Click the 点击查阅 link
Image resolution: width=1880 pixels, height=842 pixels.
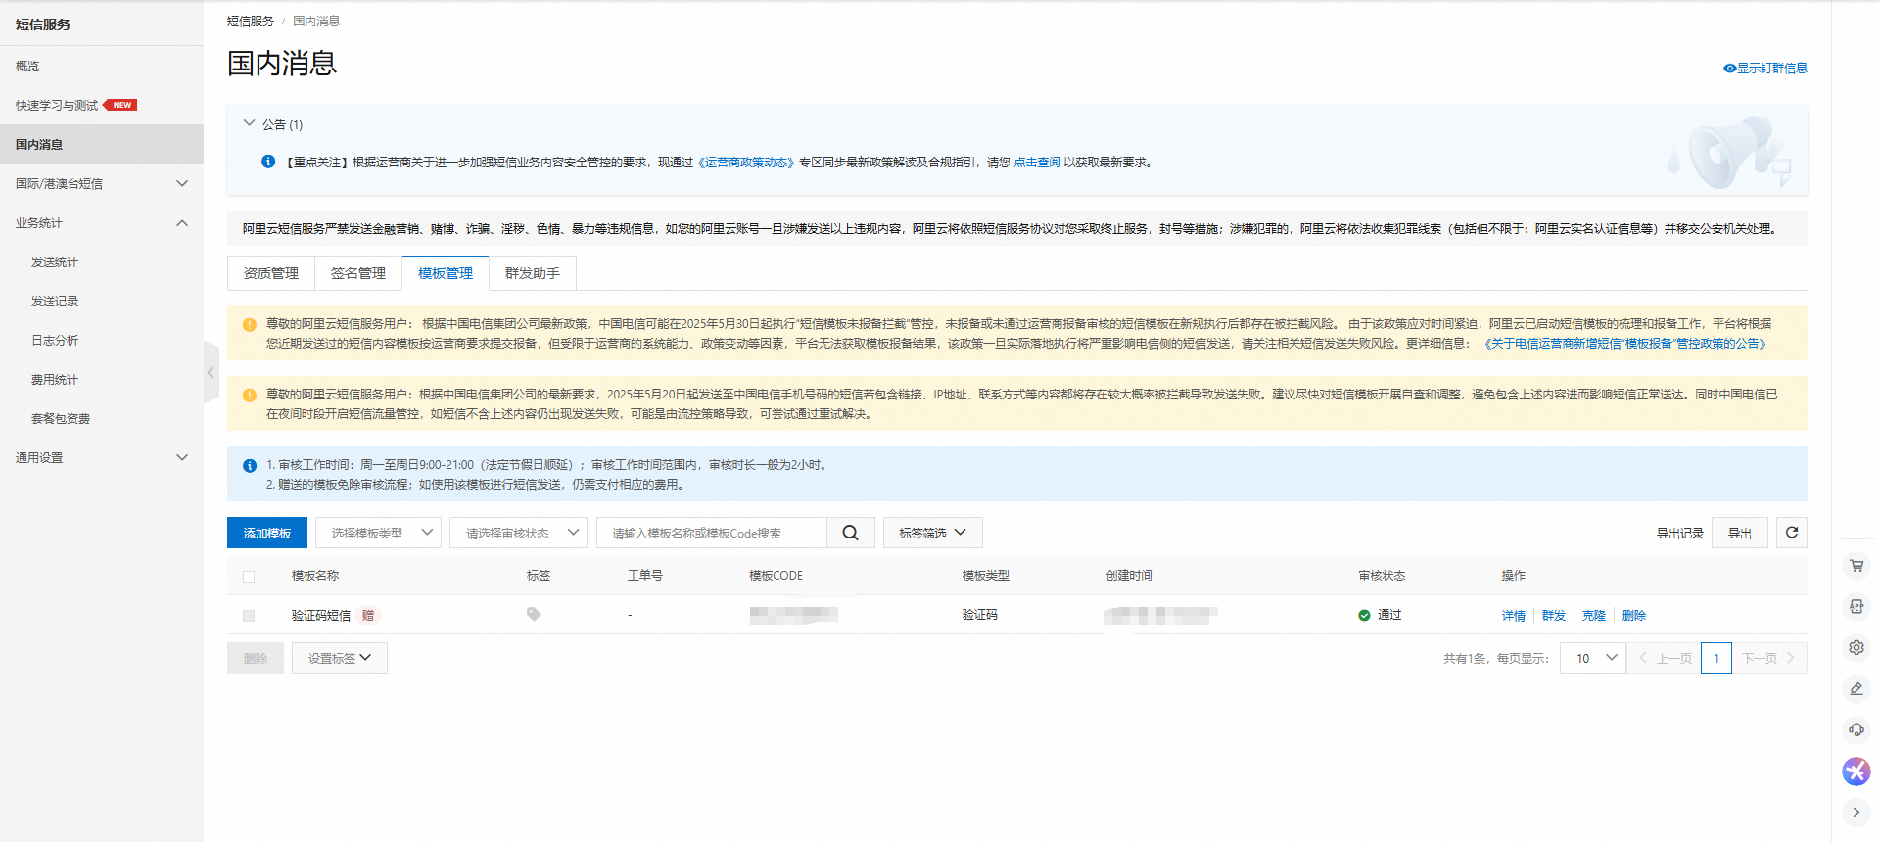click(1037, 163)
